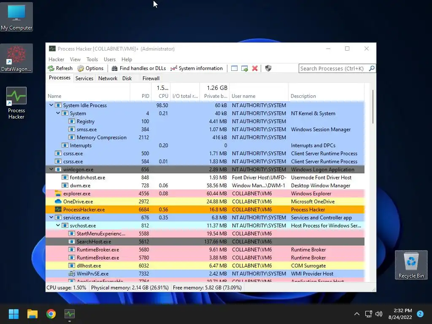The height and width of the screenshot is (324, 432).
Task: Click the WmiPrvSE.exe process icon
Action: coord(72,273)
